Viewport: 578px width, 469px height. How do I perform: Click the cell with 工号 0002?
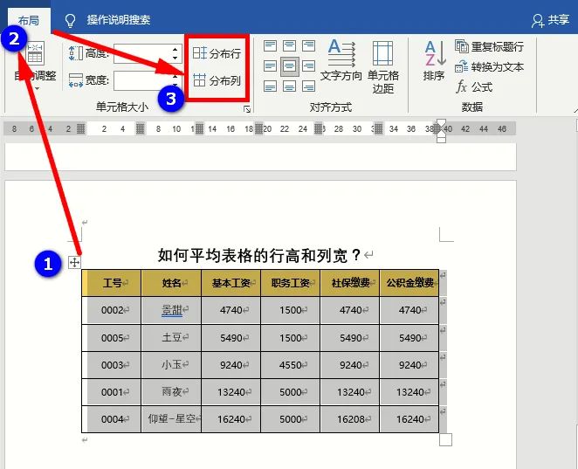112,310
